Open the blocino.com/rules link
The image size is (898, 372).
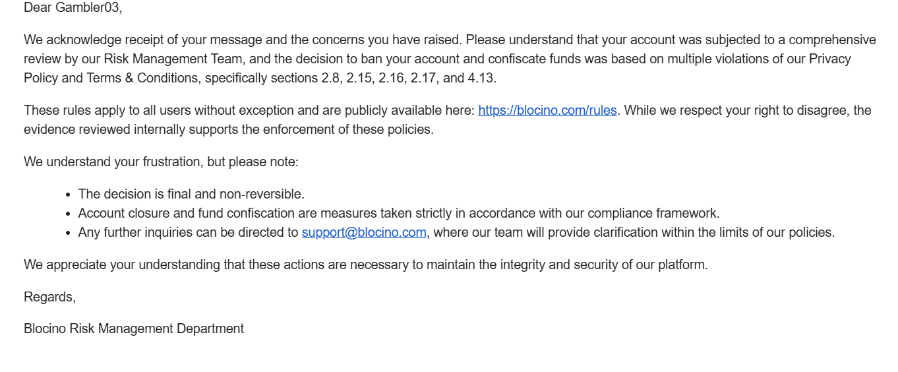click(547, 110)
